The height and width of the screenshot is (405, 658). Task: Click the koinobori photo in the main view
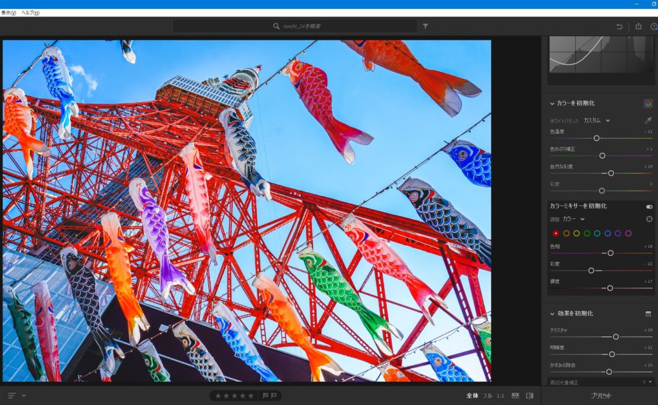[247, 211]
